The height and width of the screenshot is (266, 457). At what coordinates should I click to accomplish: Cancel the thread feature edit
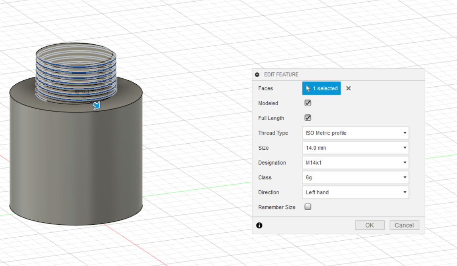(404, 225)
